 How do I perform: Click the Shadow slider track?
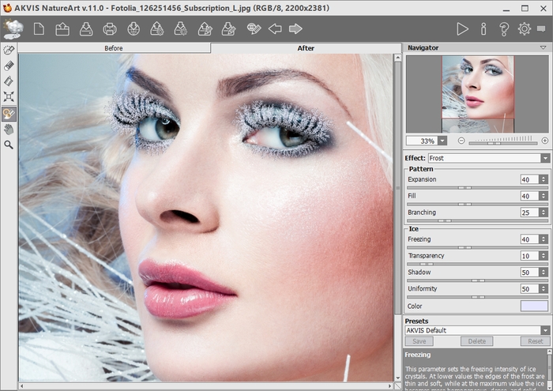click(477, 280)
